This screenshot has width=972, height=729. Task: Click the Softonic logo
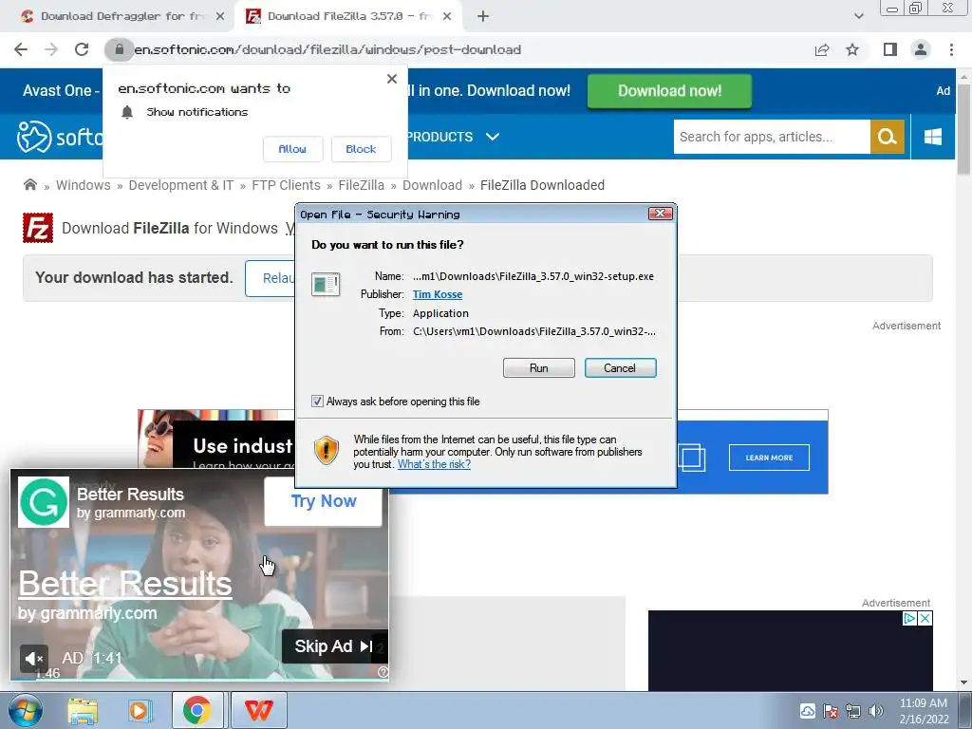(59, 137)
